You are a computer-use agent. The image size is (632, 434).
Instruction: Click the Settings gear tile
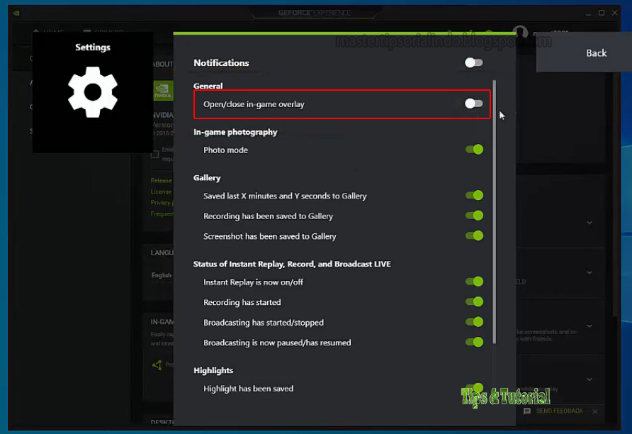93,92
